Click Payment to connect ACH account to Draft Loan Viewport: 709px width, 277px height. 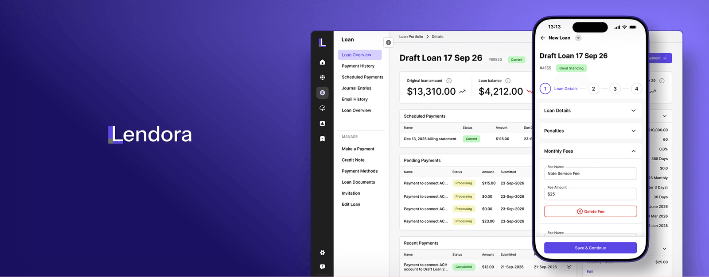pyautogui.click(x=426, y=267)
